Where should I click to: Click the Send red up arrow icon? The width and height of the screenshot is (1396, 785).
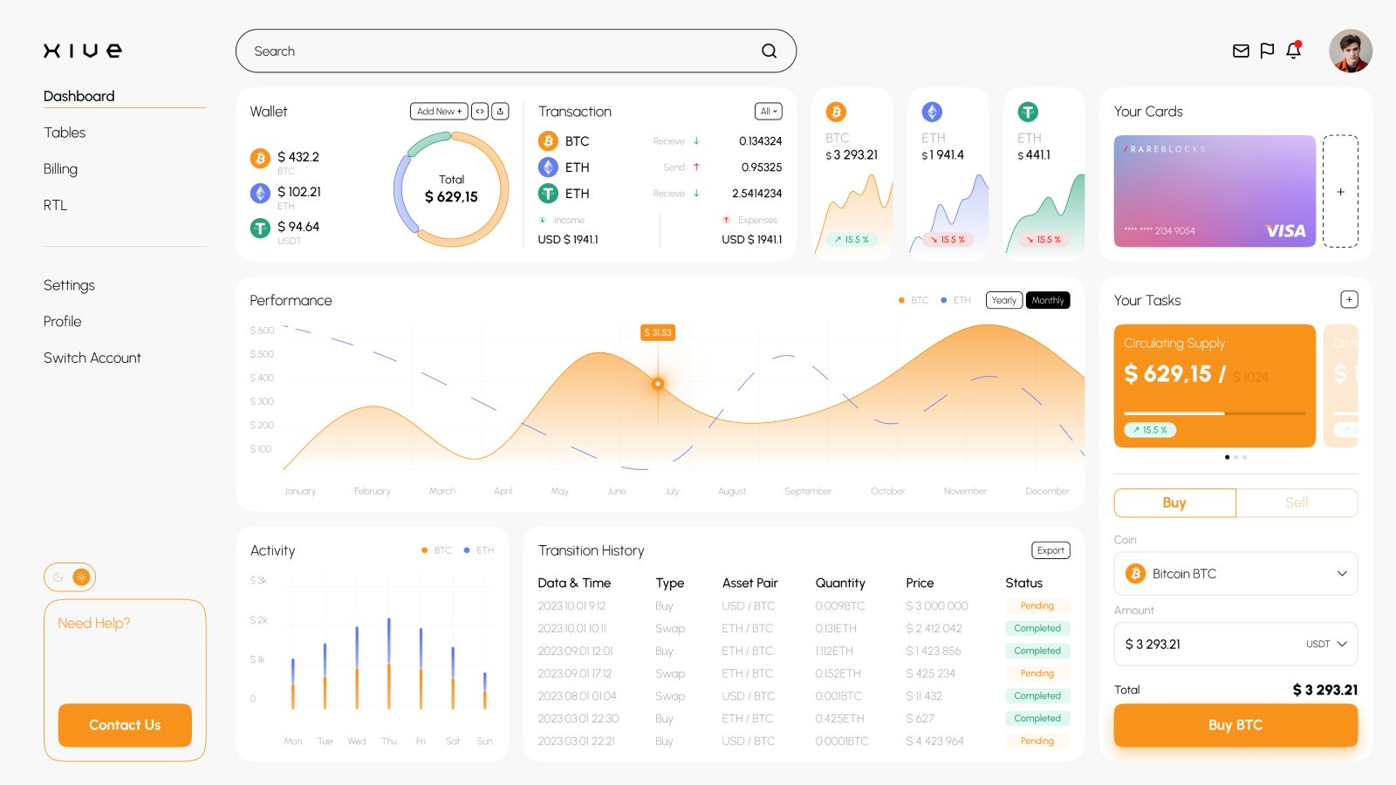(696, 167)
